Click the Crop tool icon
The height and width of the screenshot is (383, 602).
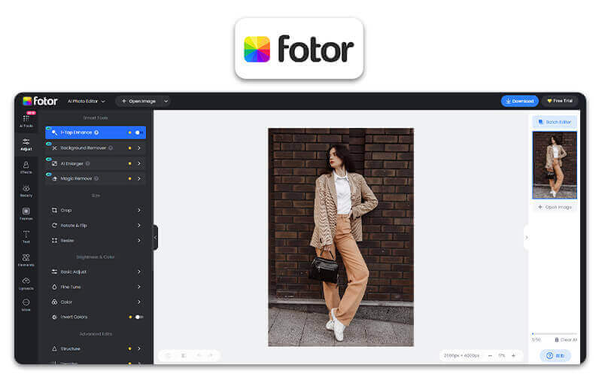(x=54, y=210)
